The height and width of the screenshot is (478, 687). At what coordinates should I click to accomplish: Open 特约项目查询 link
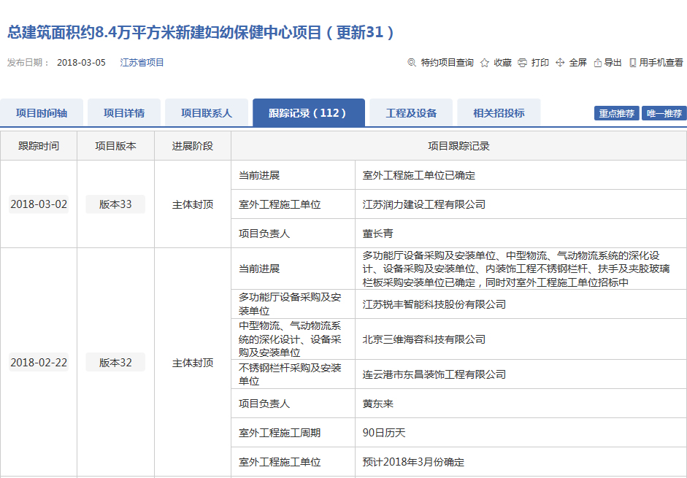[447, 63]
